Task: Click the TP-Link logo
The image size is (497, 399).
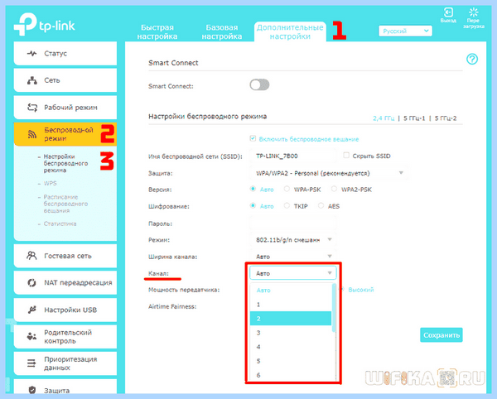Action: 45,24
